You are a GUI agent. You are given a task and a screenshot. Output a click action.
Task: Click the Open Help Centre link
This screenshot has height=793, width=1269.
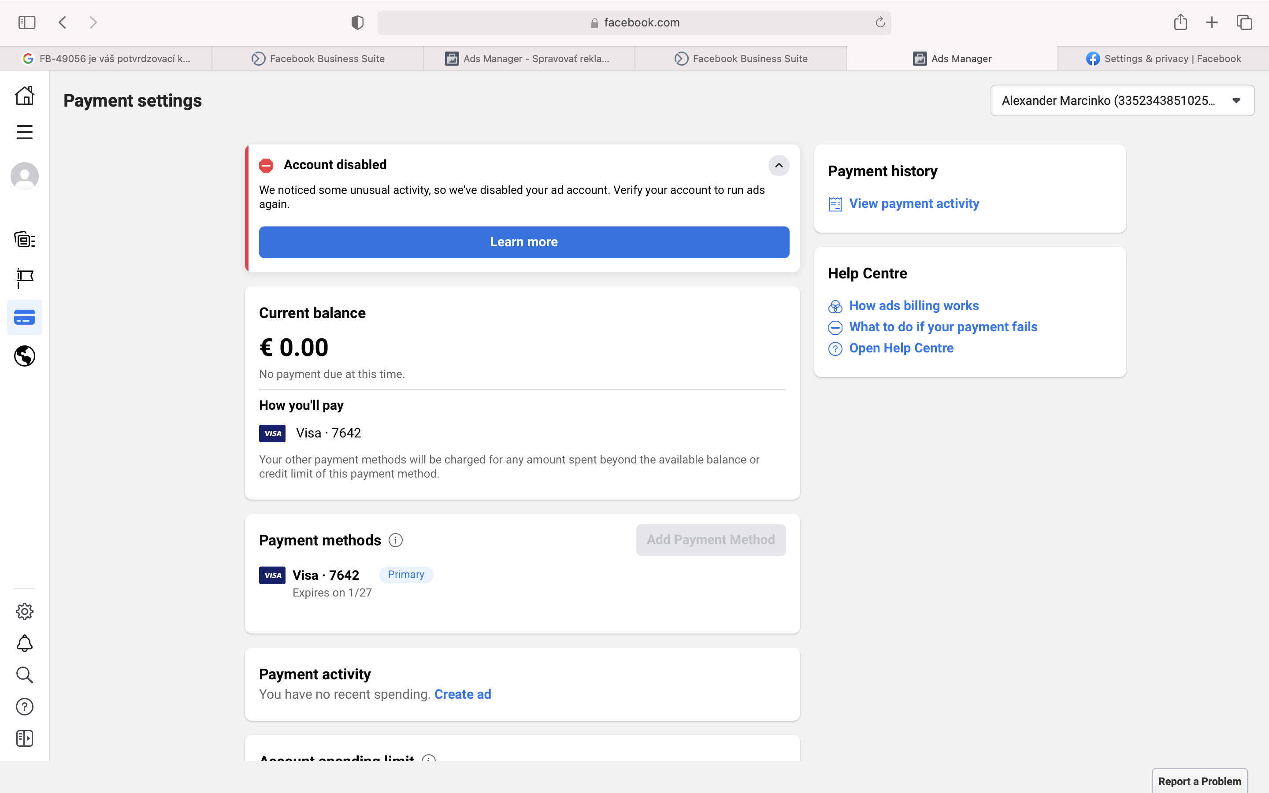click(x=902, y=348)
